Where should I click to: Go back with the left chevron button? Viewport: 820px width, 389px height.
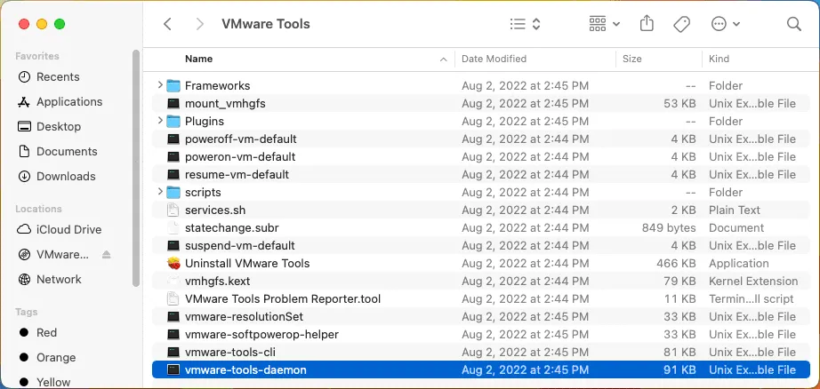[167, 24]
